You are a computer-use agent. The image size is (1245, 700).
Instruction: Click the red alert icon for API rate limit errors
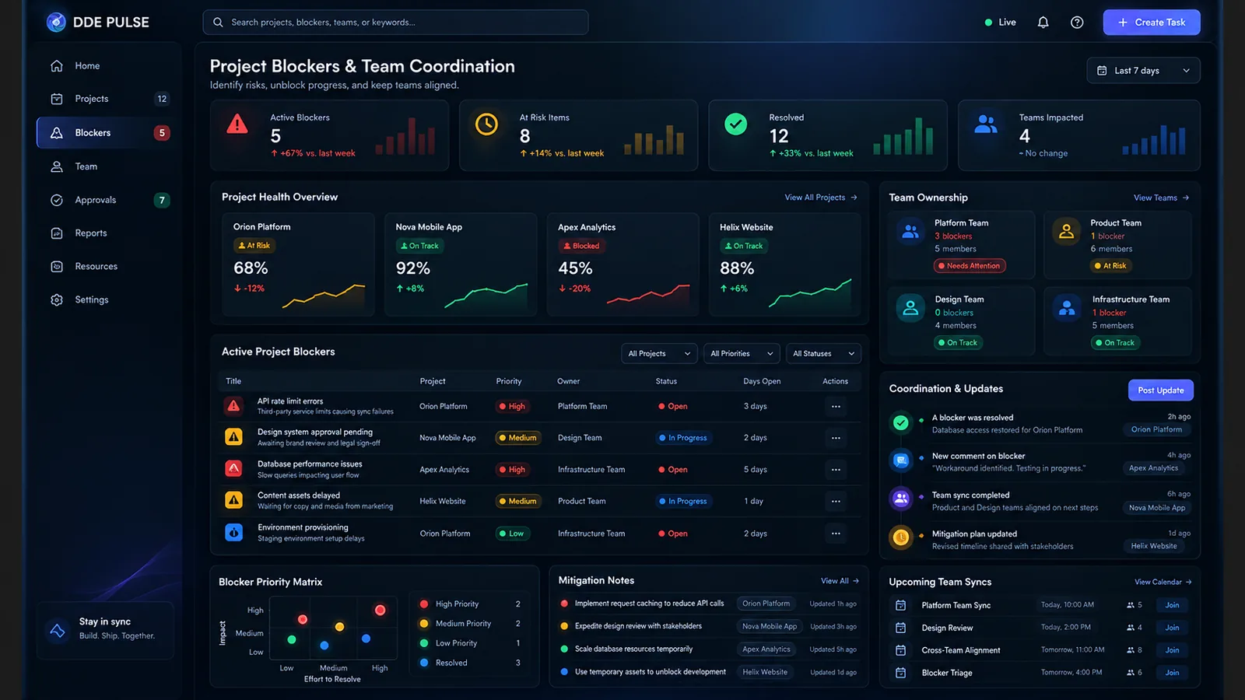233,405
